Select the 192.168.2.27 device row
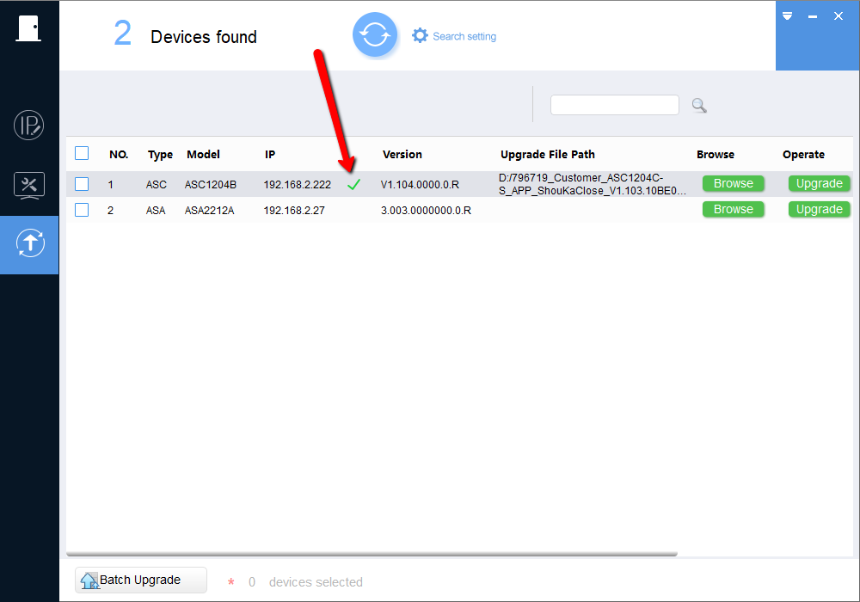The image size is (860, 602). click(x=459, y=210)
